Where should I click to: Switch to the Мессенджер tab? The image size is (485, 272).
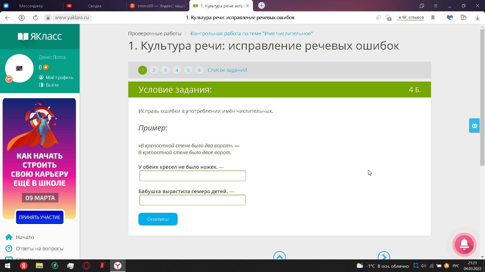[x=31, y=6]
